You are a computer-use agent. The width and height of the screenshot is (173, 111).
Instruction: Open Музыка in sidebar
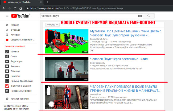tap(7, 51)
